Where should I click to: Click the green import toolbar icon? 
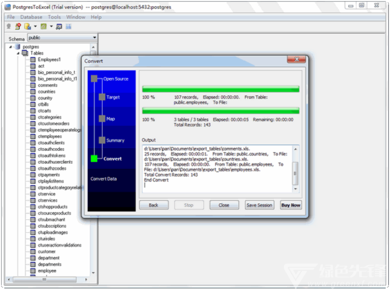coord(43,26)
